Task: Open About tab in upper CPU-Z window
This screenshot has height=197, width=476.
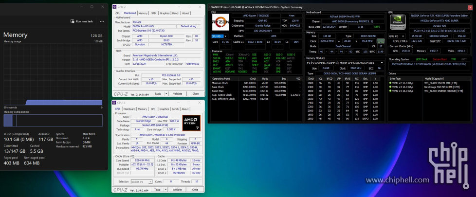Action: point(185,13)
